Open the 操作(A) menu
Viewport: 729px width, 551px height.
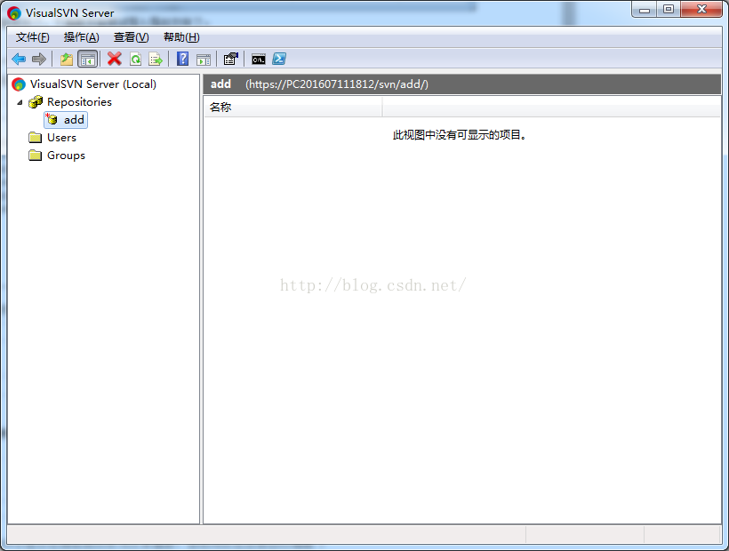(x=82, y=37)
